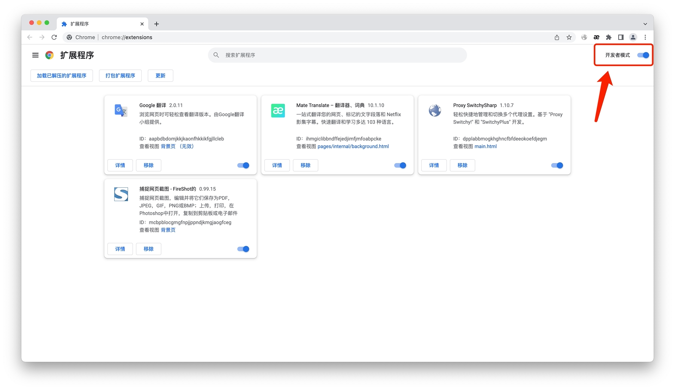Open pages/internal/background.html link

(353, 146)
